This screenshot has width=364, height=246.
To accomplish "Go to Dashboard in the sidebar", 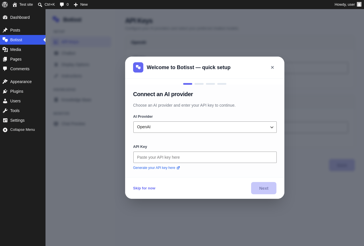I will (23, 17).
